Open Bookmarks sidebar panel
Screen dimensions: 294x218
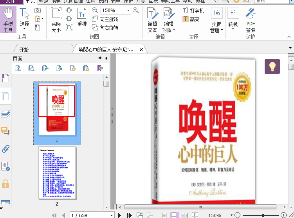tap(5, 78)
